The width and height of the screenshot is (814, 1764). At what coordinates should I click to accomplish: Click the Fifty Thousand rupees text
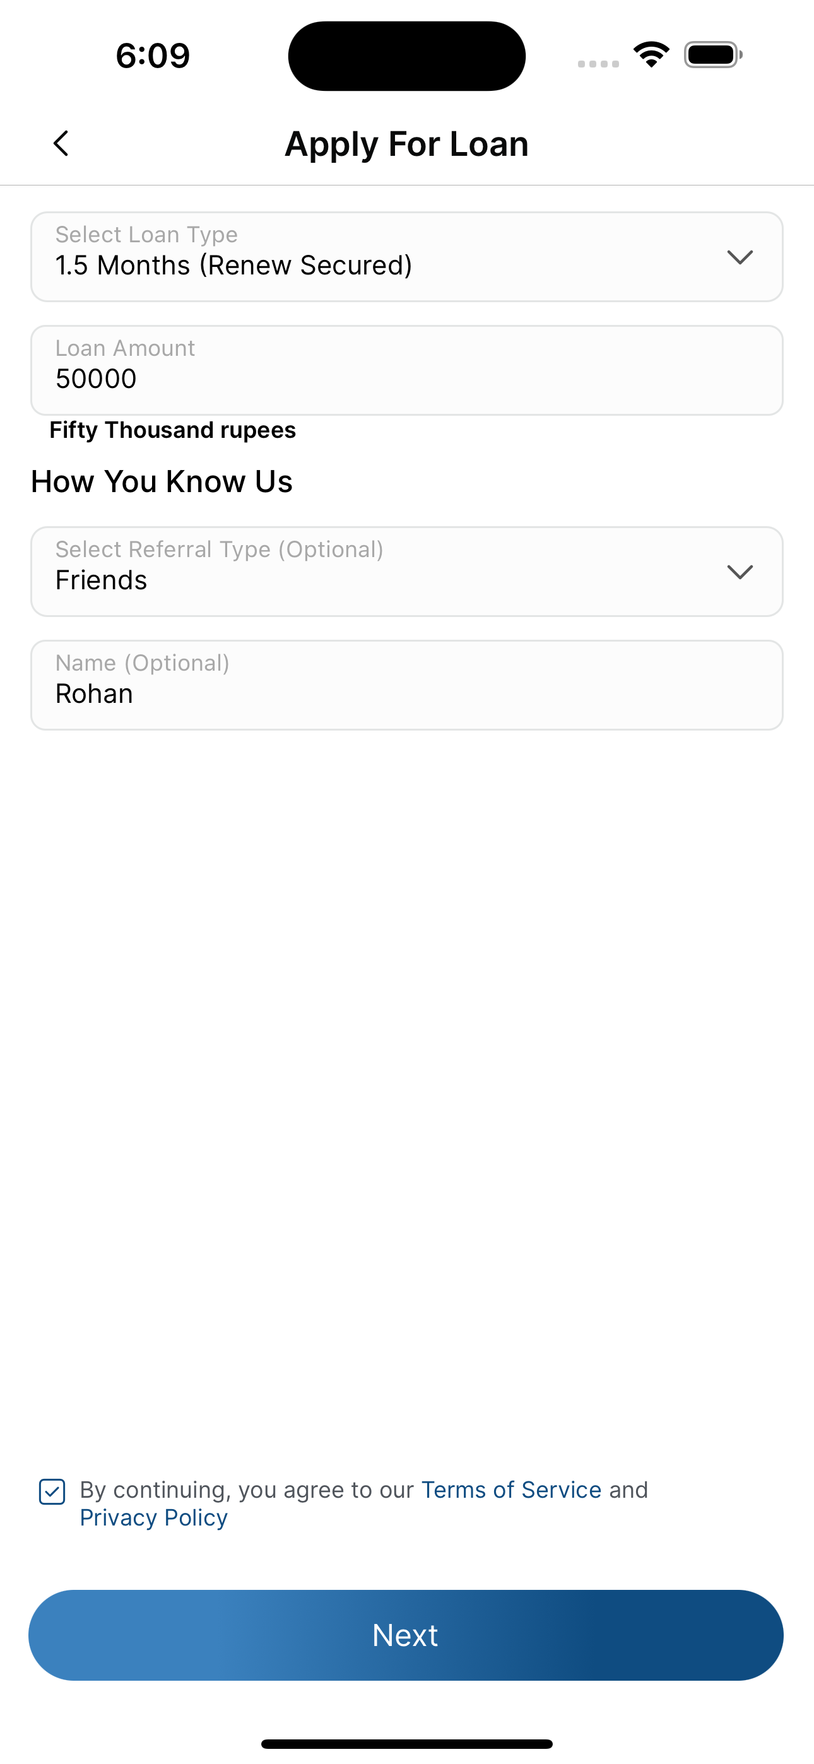point(173,430)
